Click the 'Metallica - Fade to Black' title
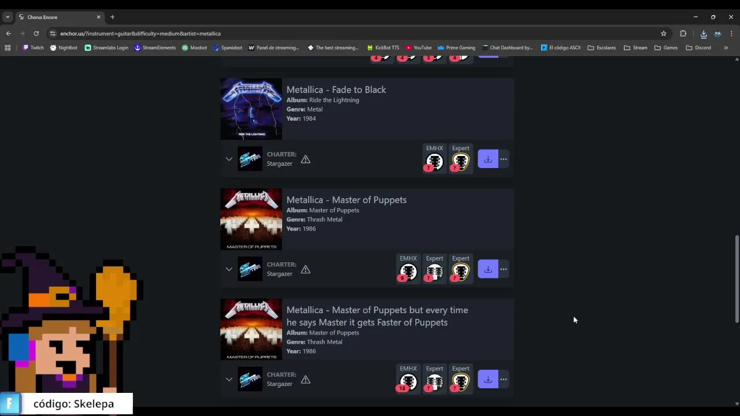The image size is (740, 416). click(336, 90)
